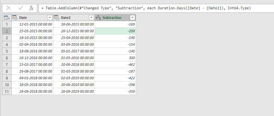The image size is (274, 116).
Task: Select row number 1
Action: pyautogui.click(x=7, y=24)
